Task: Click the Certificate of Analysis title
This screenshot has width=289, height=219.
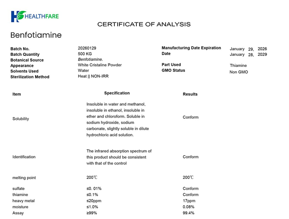Action: tap(144, 24)
